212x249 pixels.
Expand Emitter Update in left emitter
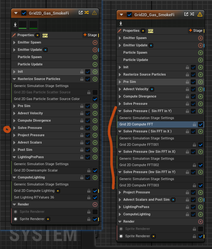pos(14,50)
